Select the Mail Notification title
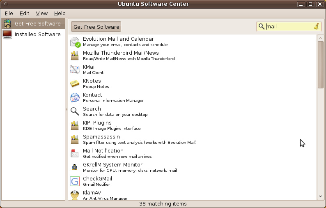Screen dimensions: 326x208 tap(103, 151)
